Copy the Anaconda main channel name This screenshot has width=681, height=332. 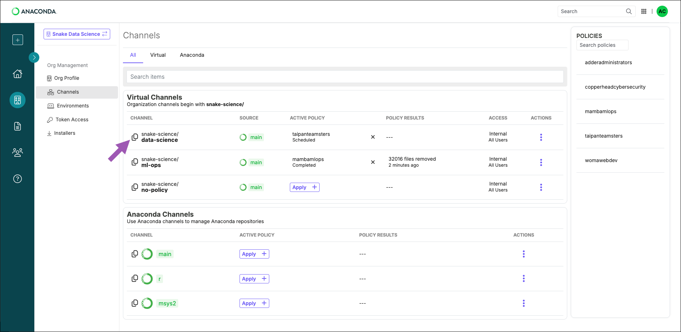135,254
